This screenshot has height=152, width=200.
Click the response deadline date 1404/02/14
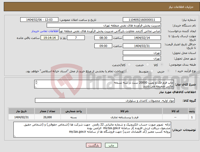(x=142, y=38)
